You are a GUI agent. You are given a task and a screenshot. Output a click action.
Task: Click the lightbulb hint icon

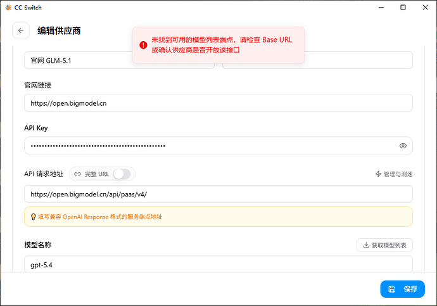click(33, 217)
